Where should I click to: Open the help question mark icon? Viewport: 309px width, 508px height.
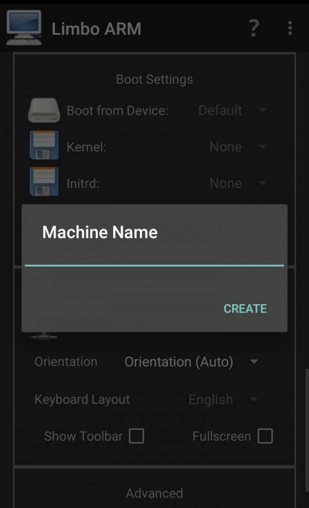pyautogui.click(x=254, y=28)
